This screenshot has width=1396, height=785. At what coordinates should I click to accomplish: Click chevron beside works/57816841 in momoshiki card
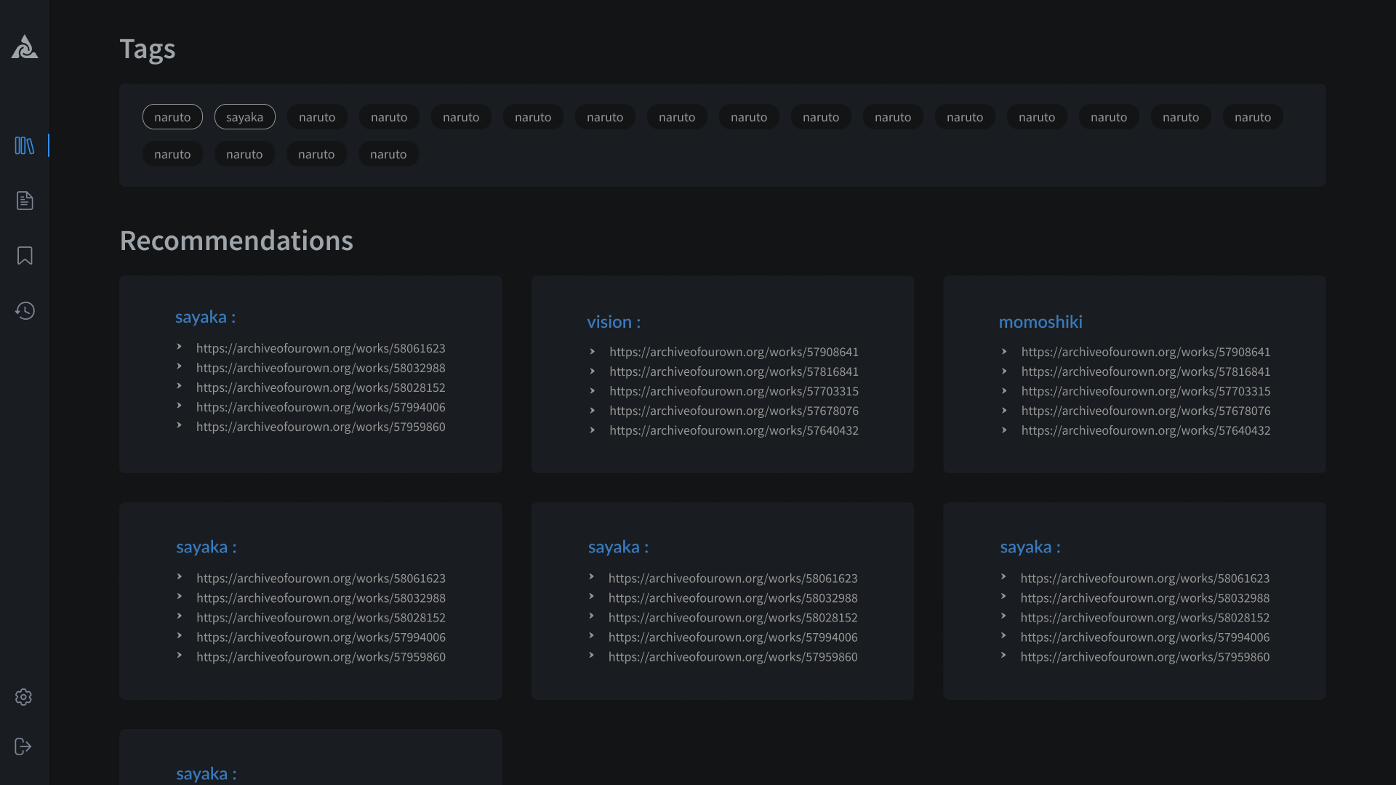click(1004, 371)
